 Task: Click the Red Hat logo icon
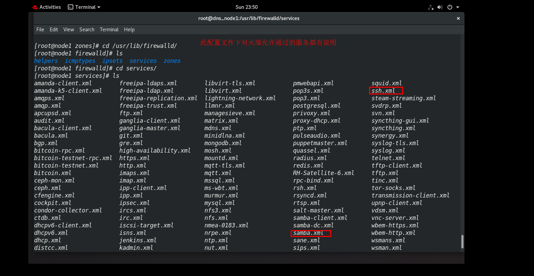coord(34,7)
